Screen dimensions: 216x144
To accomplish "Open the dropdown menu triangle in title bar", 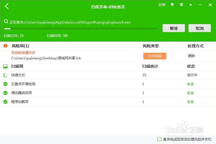I will coord(191,5).
